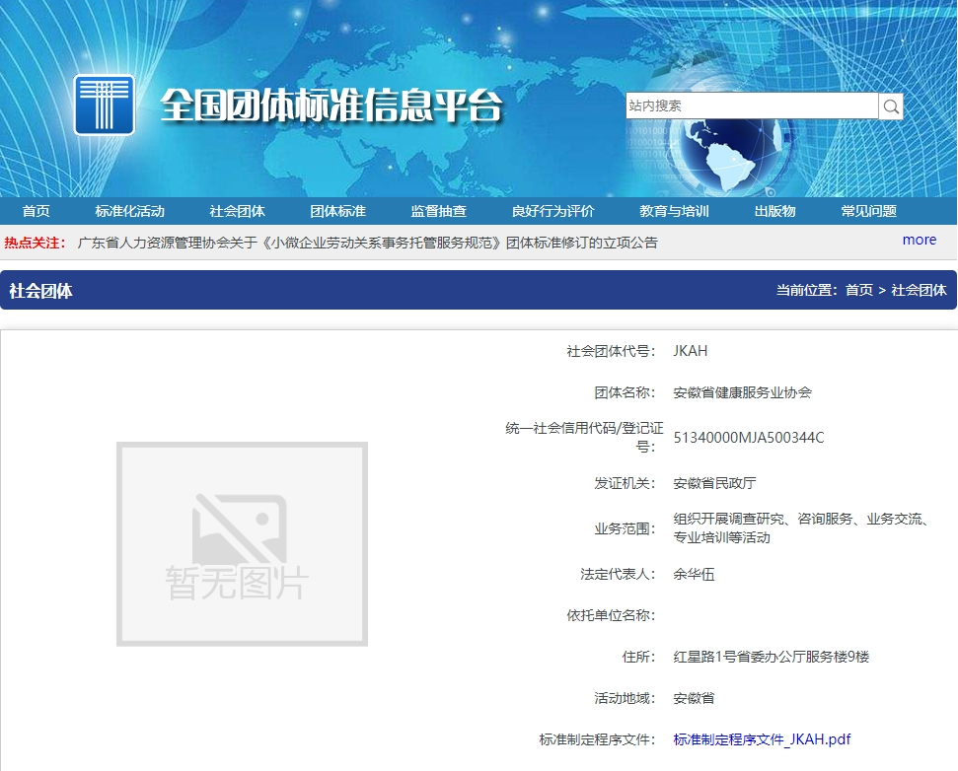Screen dimensions: 958x771
Task: Click 首页 in the breadcrumb
Action: [x=858, y=290]
